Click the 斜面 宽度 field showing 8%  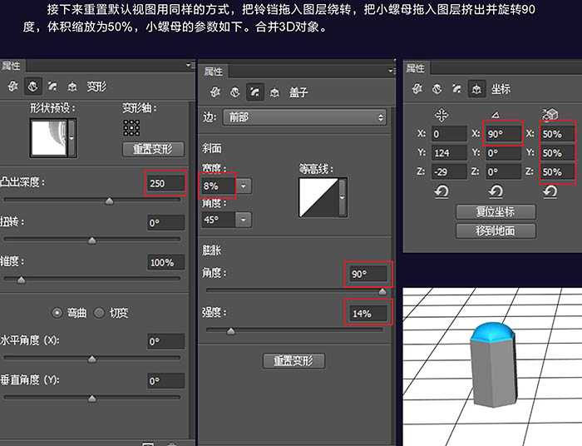(218, 186)
